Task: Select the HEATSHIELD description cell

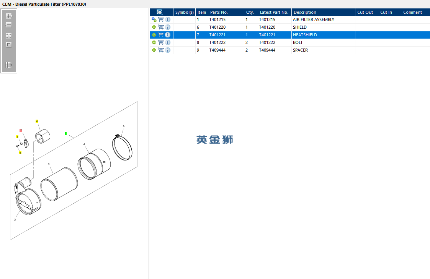Action: pyautogui.click(x=323, y=35)
